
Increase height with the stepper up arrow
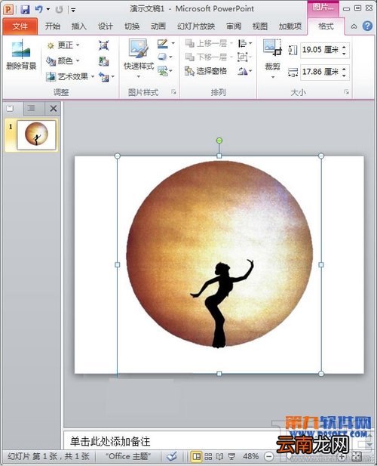[344, 47]
